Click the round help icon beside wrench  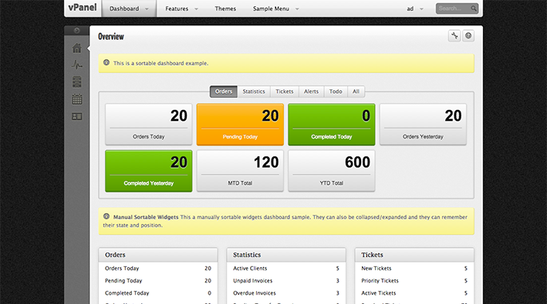(x=468, y=35)
